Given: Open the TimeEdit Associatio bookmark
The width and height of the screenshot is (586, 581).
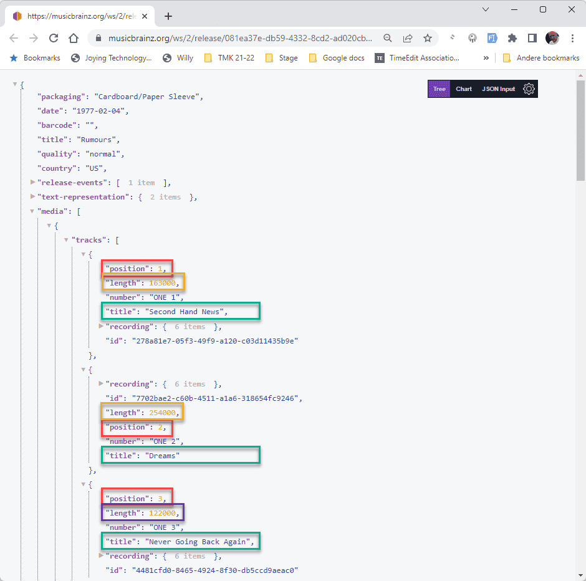Looking at the screenshot, I should 417,58.
